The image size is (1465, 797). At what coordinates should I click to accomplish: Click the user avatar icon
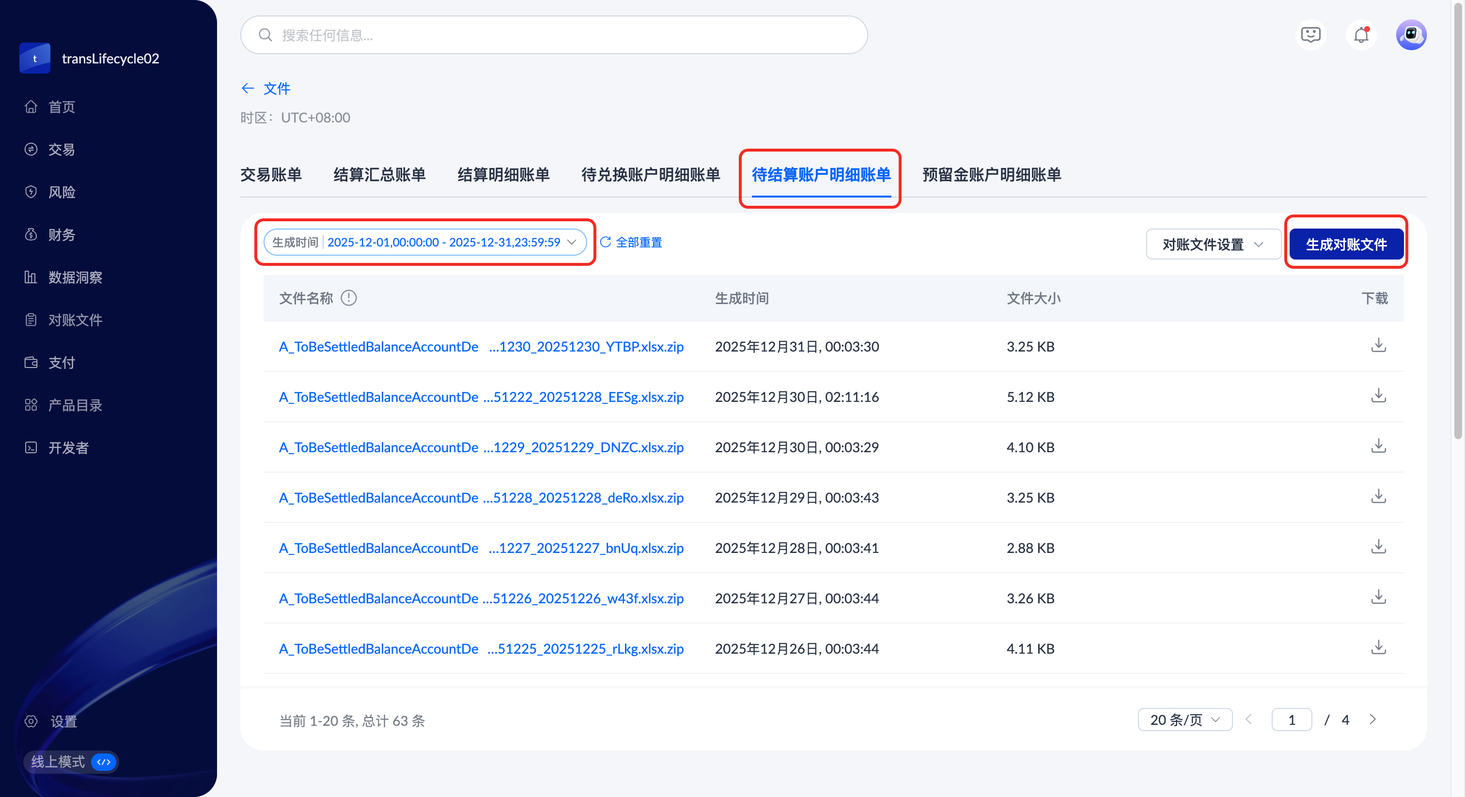pyautogui.click(x=1411, y=35)
